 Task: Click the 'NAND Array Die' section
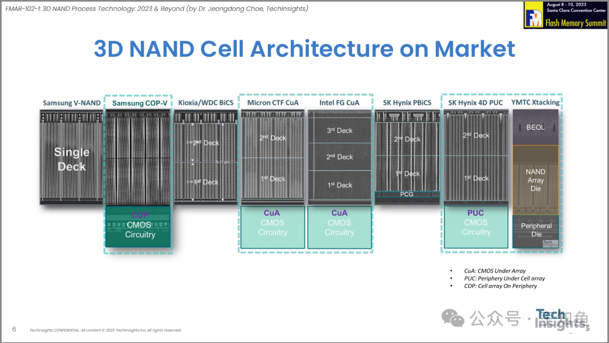pyautogui.click(x=536, y=180)
